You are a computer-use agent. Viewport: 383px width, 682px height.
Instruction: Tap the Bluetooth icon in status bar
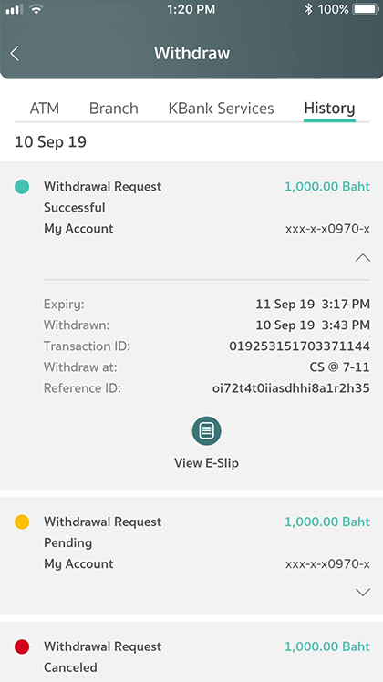point(308,9)
